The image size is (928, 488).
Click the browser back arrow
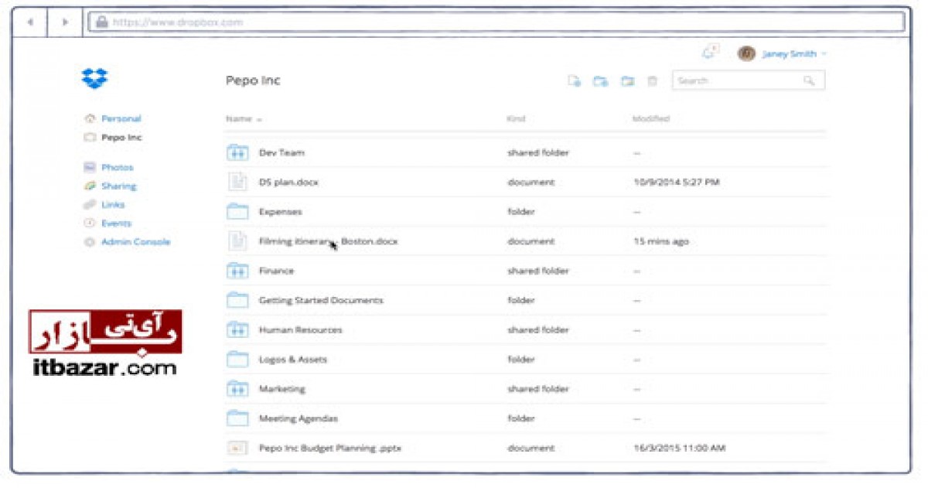coord(30,22)
